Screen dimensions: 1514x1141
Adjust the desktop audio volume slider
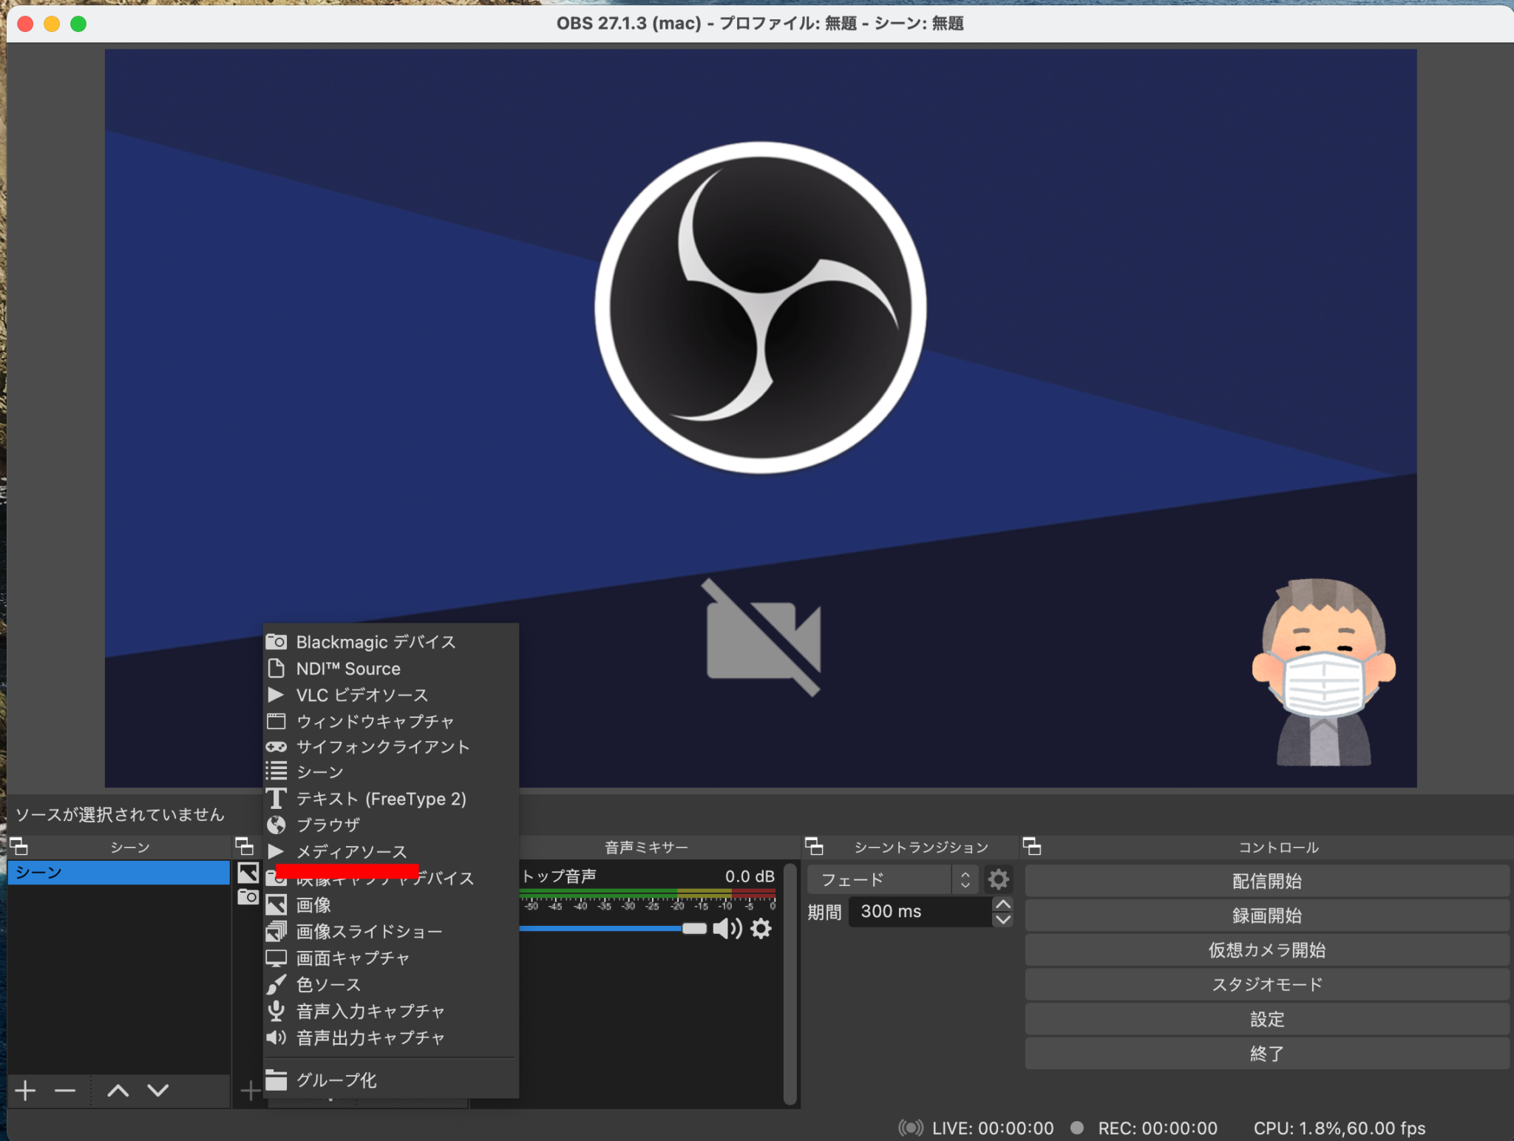coord(693,929)
